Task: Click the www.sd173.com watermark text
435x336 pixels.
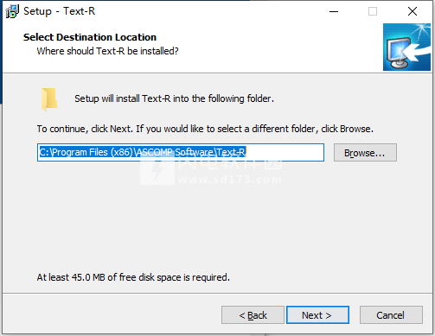Action: (230, 180)
